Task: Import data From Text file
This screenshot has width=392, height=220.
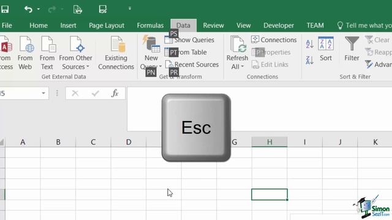Action: click(x=47, y=53)
